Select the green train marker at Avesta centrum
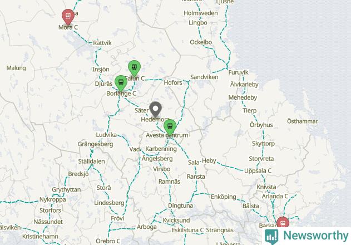This screenshot has width=351, height=245. pyautogui.click(x=170, y=127)
